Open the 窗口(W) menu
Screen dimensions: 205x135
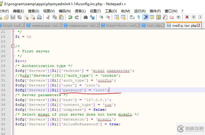[x=171, y=11]
